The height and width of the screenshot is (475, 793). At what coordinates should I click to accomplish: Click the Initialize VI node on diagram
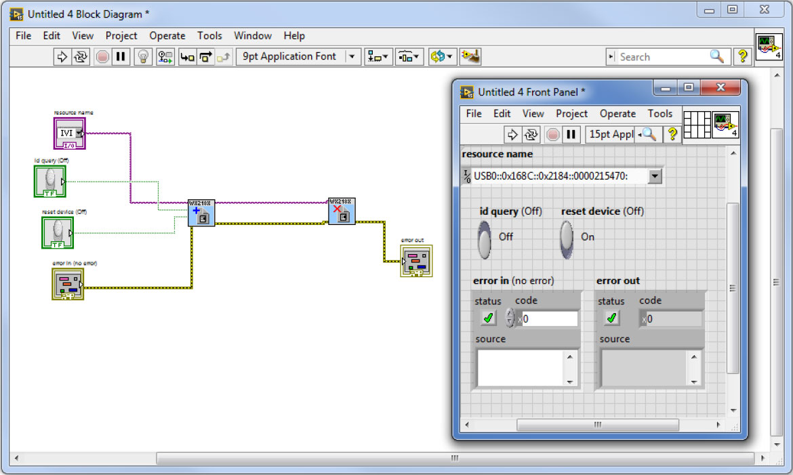pos(201,213)
